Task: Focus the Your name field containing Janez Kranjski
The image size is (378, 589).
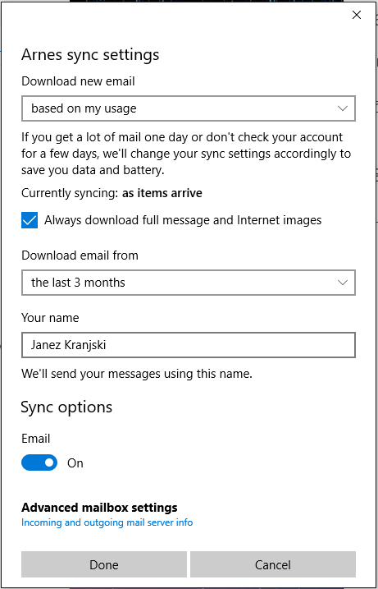Action: pyautogui.click(x=189, y=345)
